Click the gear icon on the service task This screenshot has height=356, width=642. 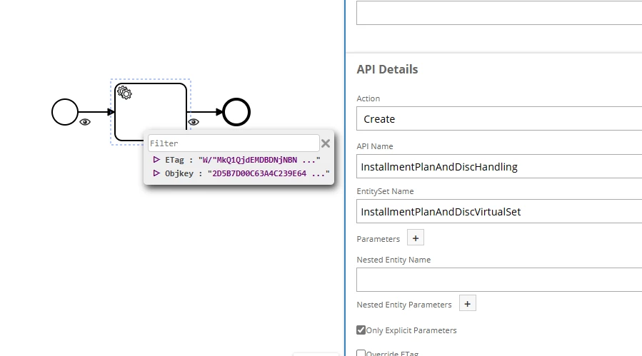pos(124,93)
